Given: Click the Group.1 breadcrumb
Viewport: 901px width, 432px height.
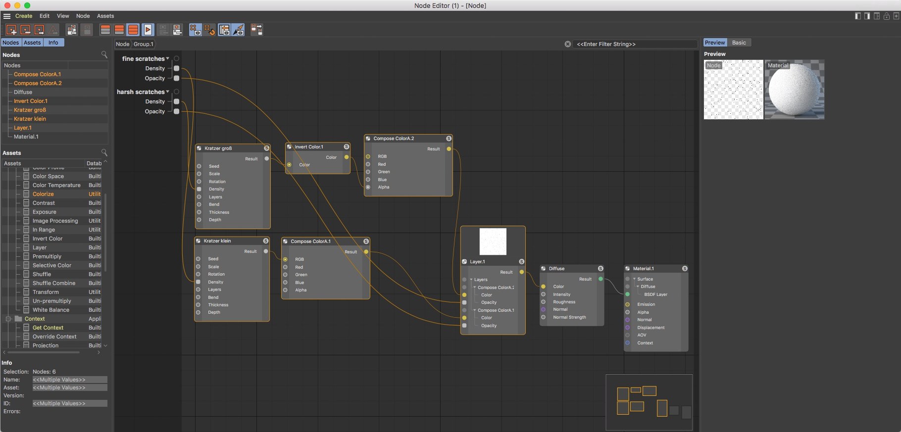Looking at the screenshot, I should (x=143, y=44).
